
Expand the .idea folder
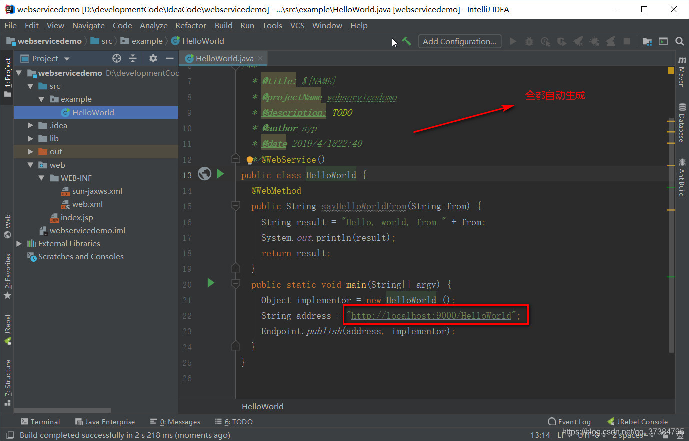pos(30,125)
